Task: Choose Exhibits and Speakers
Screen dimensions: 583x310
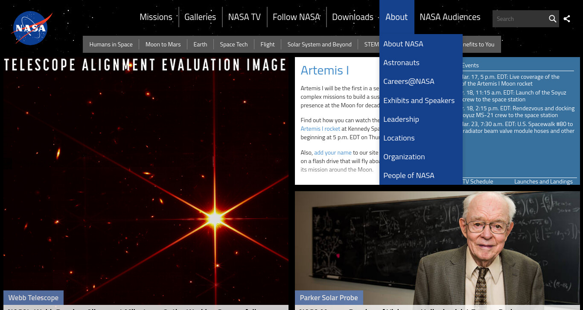Action: (x=421, y=100)
